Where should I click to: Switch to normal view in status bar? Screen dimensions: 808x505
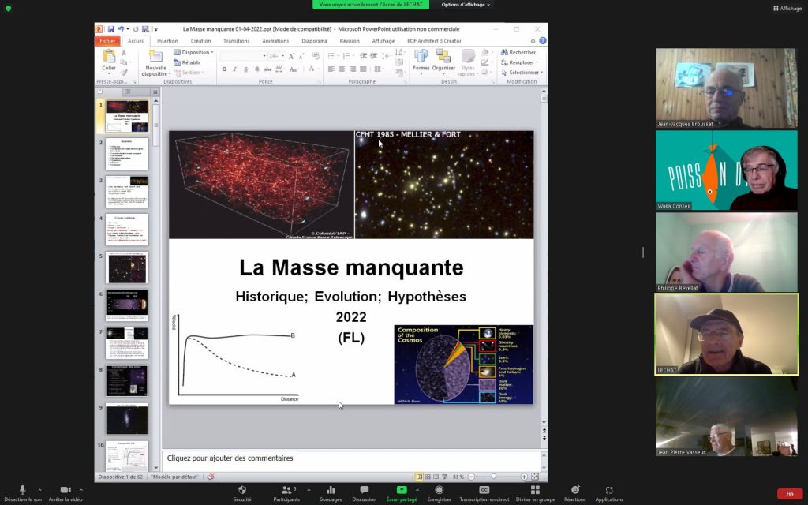(420, 477)
